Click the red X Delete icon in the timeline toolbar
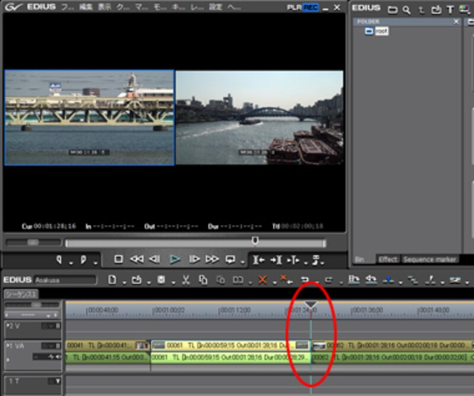474x396 pixels. [262, 280]
